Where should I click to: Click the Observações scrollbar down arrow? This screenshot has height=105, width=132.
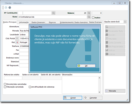[x=100, y=92]
